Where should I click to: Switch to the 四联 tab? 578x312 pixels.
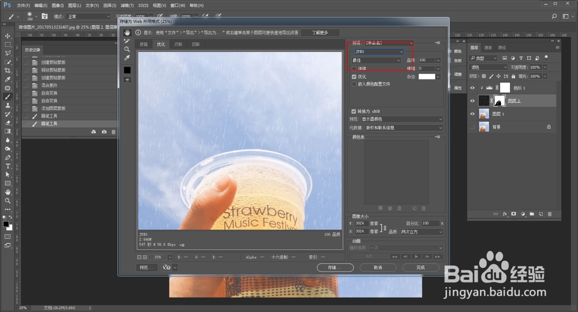point(196,44)
